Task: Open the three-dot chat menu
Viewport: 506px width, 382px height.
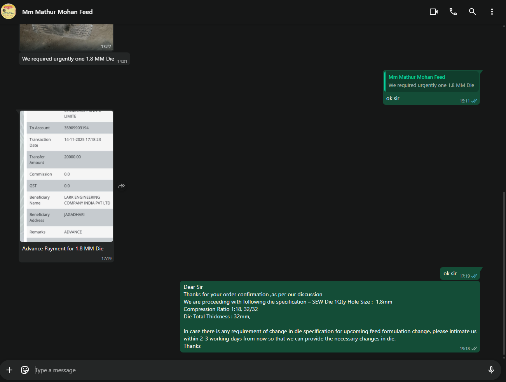Action: [492, 12]
